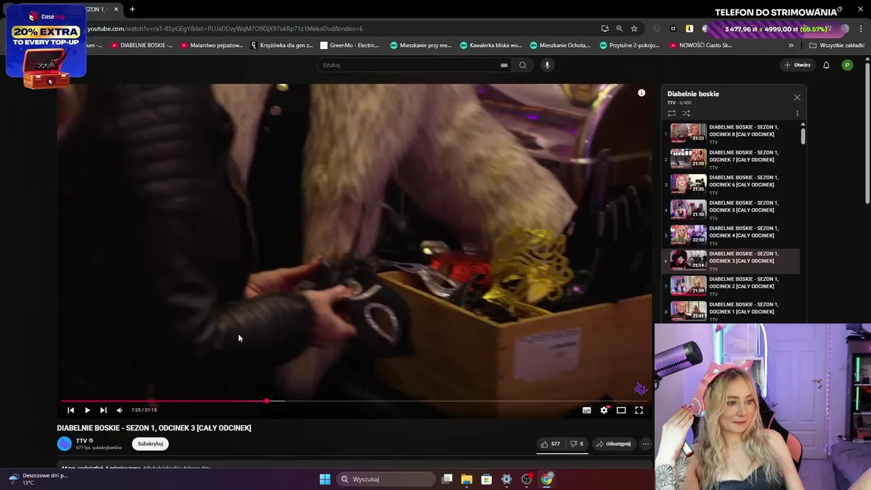This screenshot has height=490, width=871.
Task: Toggle playlist loop
Action: coord(672,113)
